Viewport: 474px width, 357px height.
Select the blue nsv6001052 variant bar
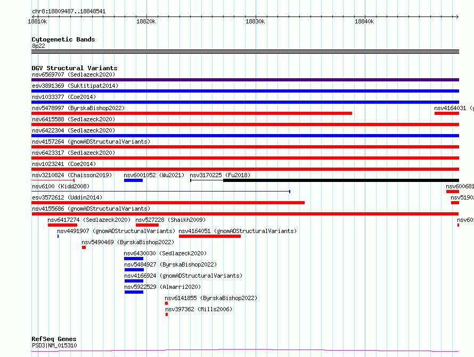(133, 180)
